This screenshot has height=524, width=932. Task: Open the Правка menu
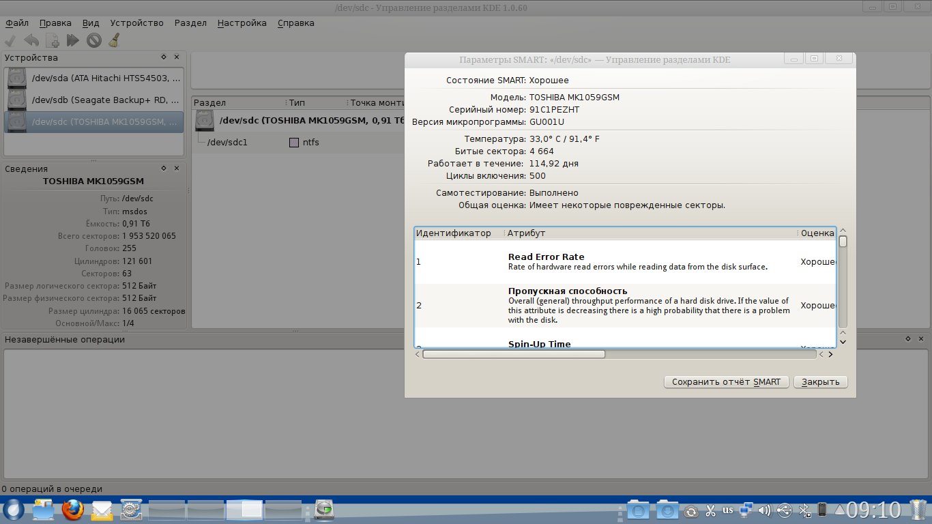point(55,23)
